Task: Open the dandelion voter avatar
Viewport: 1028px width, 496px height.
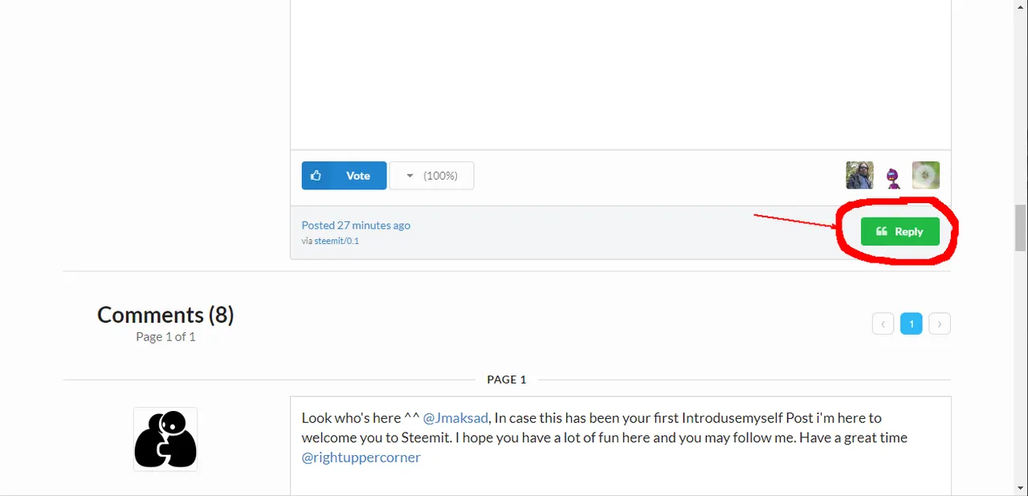Action: [x=925, y=175]
